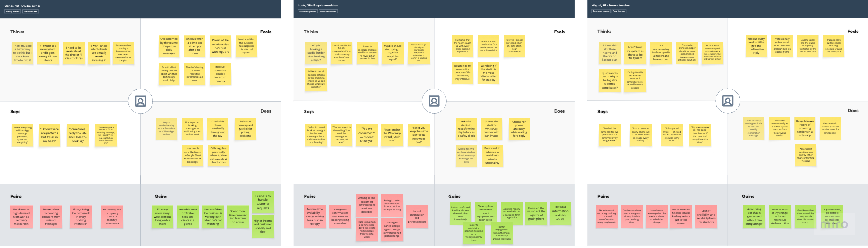
Task: Select green sticky 'Spend more time on music'
Action: pyautogui.click(x=238, y=216)
